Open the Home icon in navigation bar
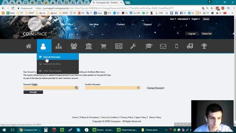 pyautogui.click(x=29, y=46)
